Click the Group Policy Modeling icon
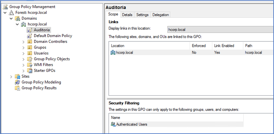The image size is (274, 134). 17,82
